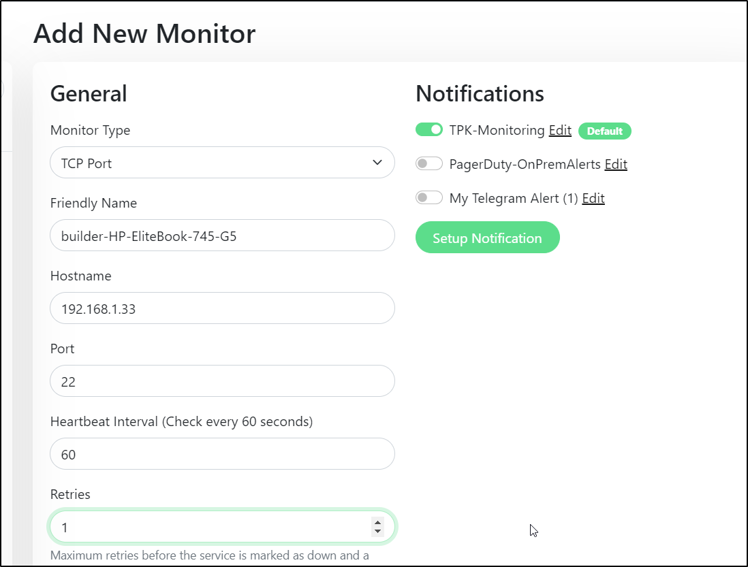
Task: Focus the Hostname field with 192.168.1.33
Action: 222,308
